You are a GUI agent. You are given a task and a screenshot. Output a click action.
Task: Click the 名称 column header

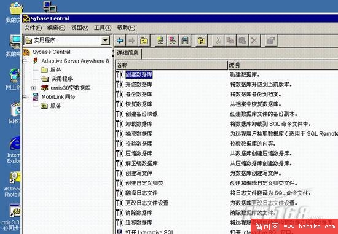171,65
